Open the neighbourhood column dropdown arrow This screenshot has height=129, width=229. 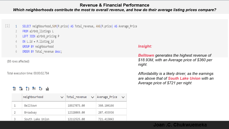(62, 97)
